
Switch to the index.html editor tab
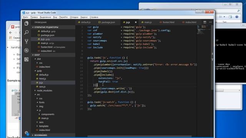189,22
